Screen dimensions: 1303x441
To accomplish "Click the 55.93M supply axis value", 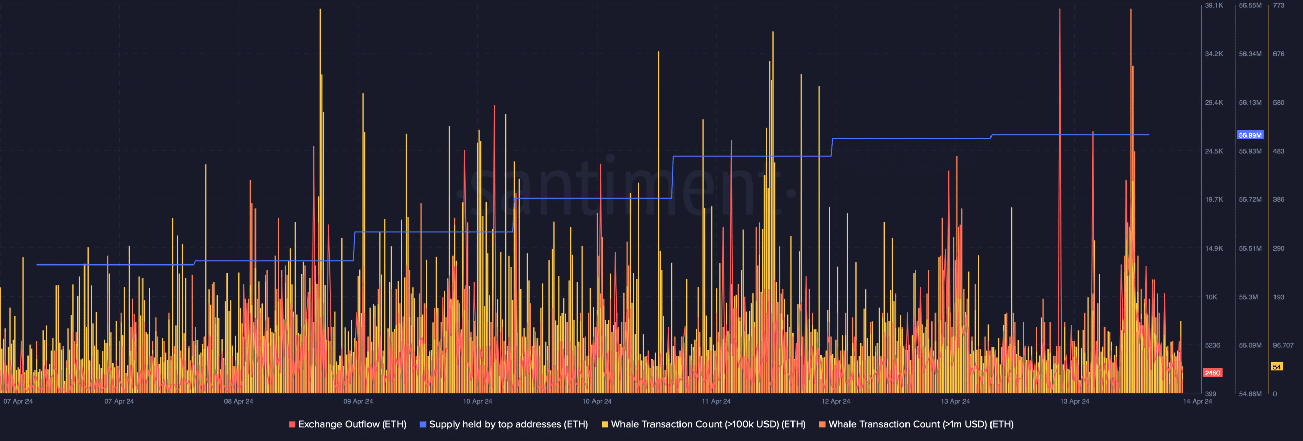I will [1250, 151].
